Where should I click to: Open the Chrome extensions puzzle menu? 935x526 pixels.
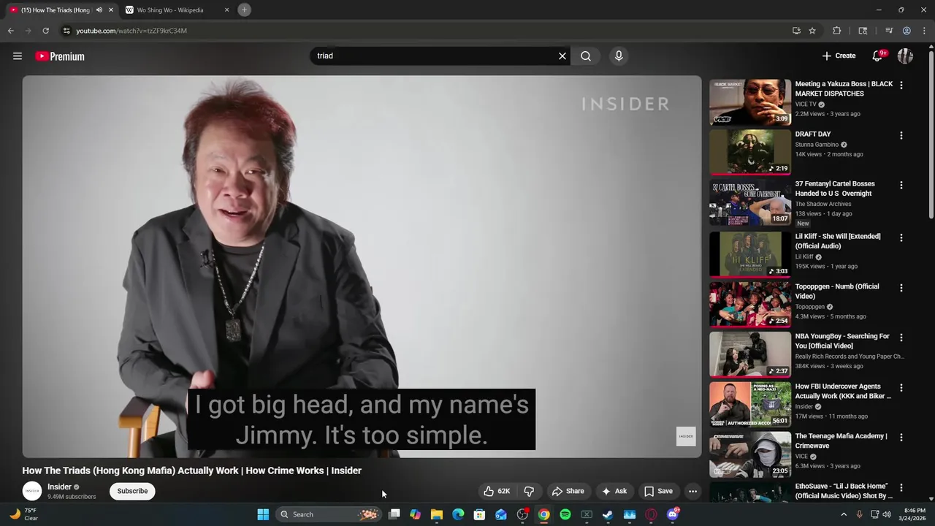coord(837,31)
